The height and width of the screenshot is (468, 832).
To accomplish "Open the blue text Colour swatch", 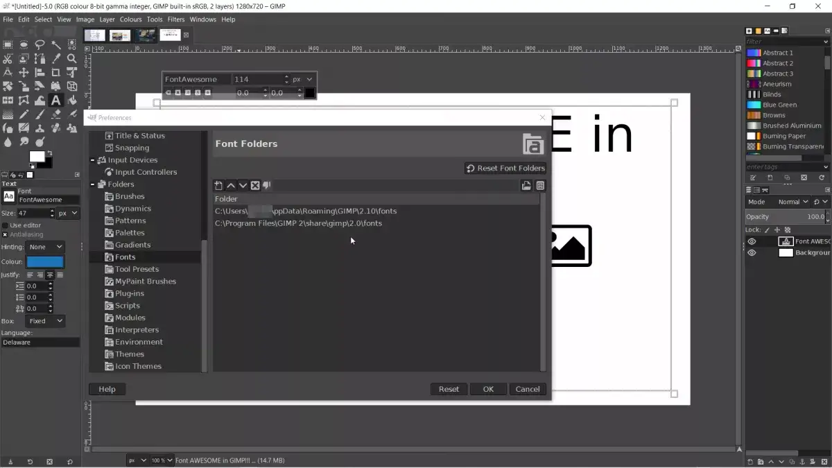I will 45,262.
